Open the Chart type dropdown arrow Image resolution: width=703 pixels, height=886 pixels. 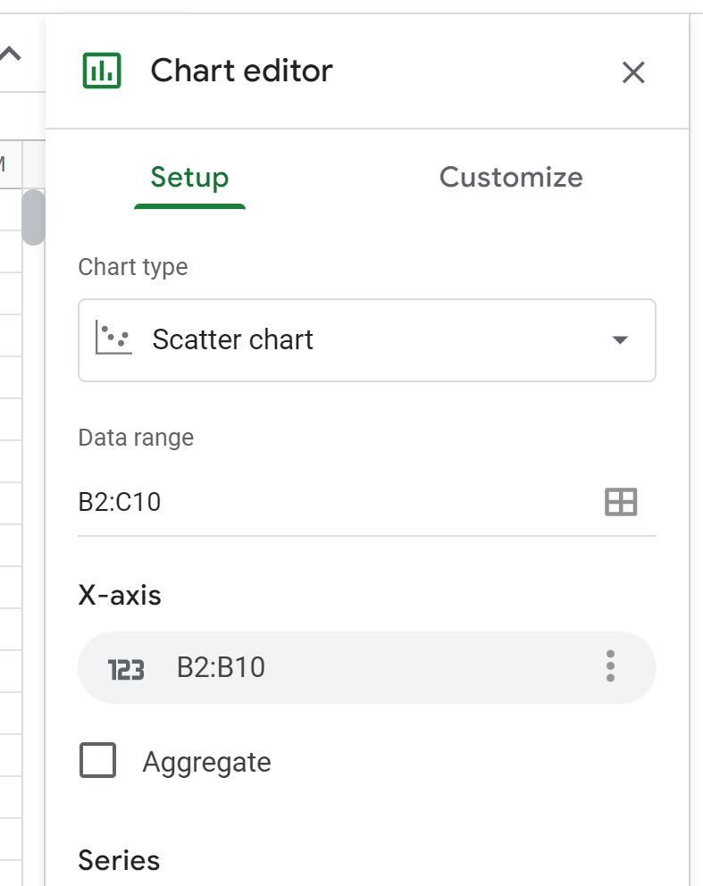click(620, 339)
